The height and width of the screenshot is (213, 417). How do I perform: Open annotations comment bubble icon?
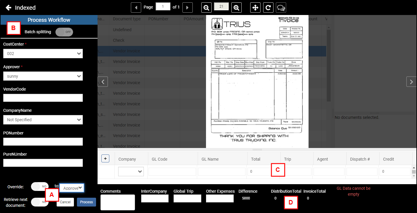[281, 7]
